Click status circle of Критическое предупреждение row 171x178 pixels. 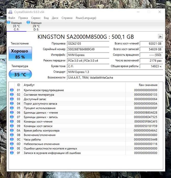click(x=12, y=90)
